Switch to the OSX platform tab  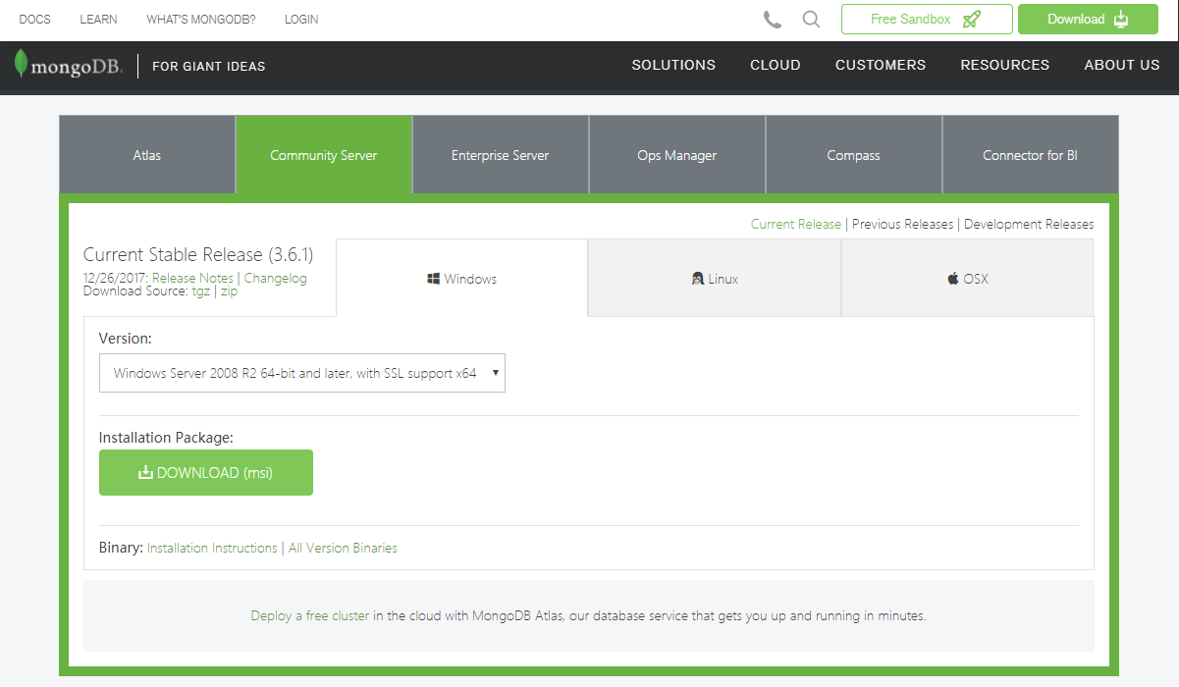point(967,279)
